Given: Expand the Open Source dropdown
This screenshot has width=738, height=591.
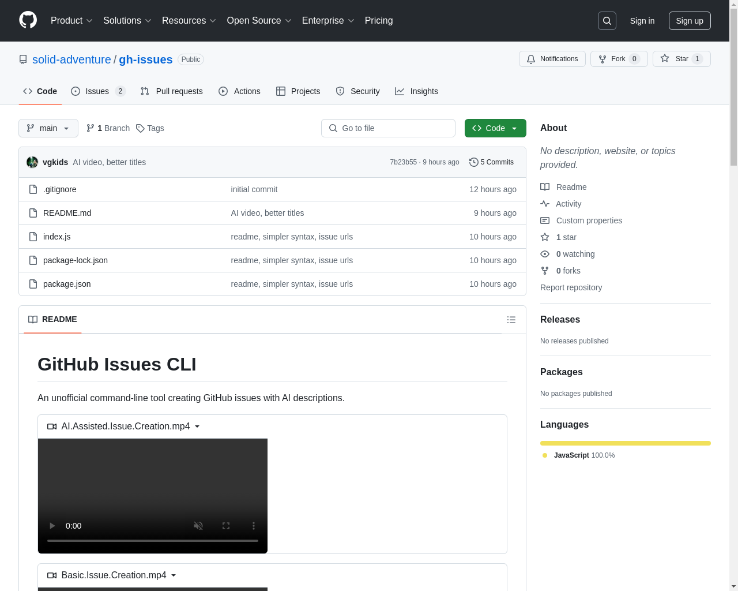Looking at the screenshot, I should [259, 21].
